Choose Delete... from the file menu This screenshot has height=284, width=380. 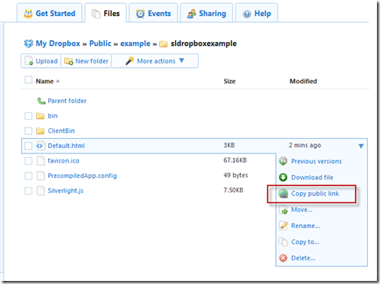tap(304, 258)
